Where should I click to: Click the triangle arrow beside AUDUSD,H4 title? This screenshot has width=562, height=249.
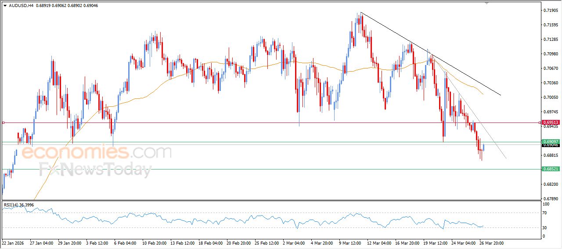5,5
